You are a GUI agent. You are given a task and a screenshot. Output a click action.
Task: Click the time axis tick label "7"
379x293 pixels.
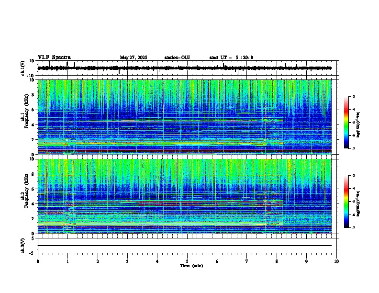(x=247, y=261)
